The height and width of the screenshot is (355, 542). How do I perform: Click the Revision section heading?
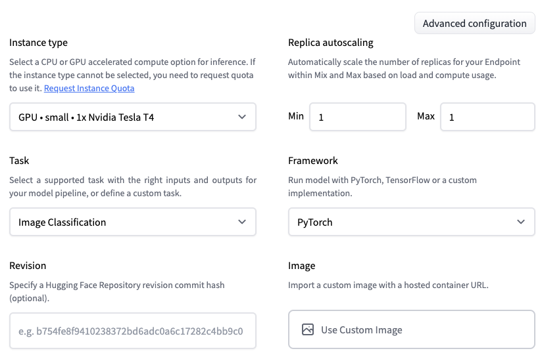(28, 266)
